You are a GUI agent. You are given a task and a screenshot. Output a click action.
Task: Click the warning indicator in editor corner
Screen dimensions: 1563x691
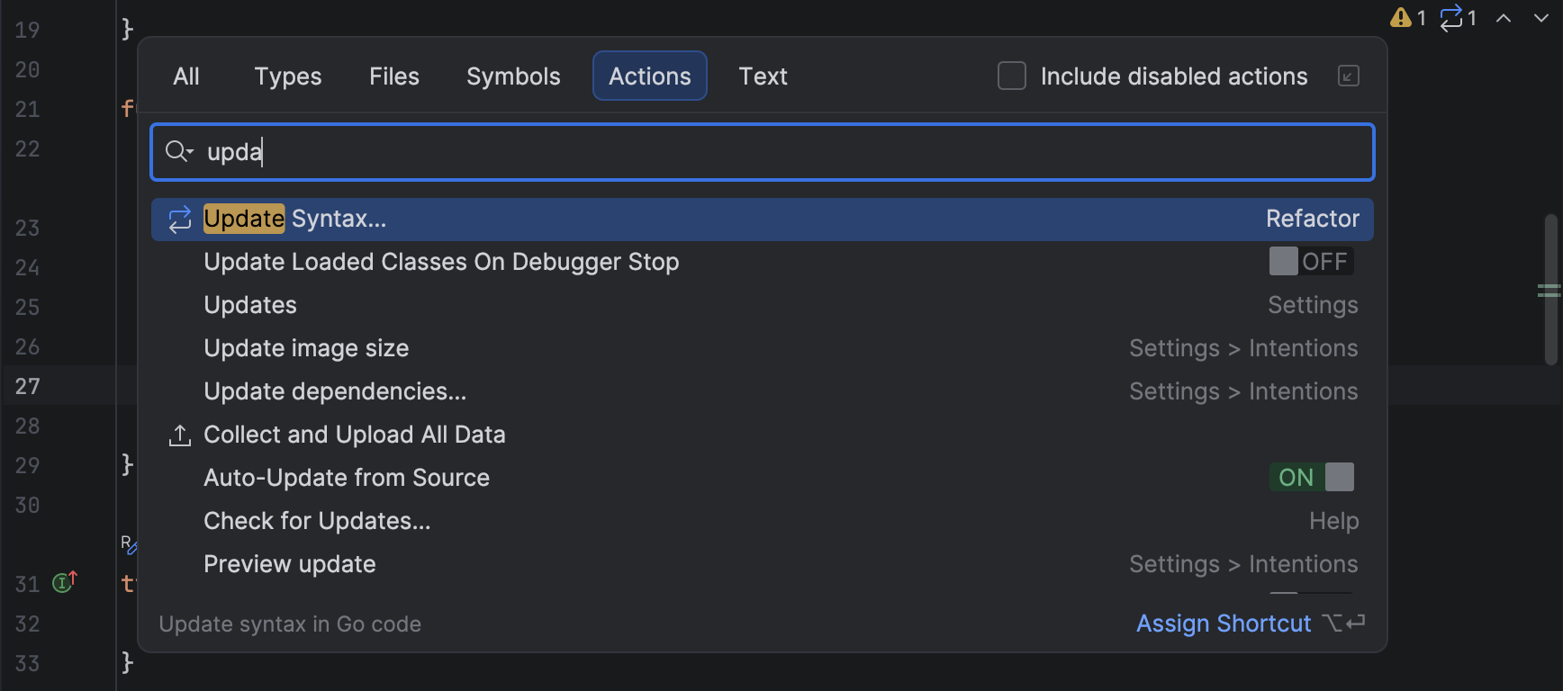(1407, 18)
